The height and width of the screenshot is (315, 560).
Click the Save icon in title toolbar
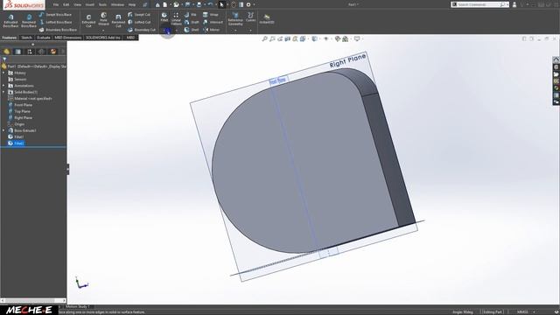click(187, 4)
